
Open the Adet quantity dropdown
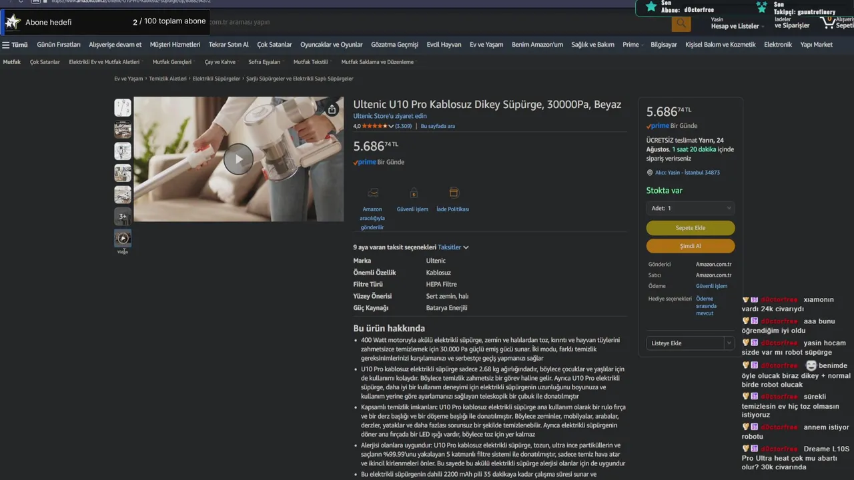[691, 208]
